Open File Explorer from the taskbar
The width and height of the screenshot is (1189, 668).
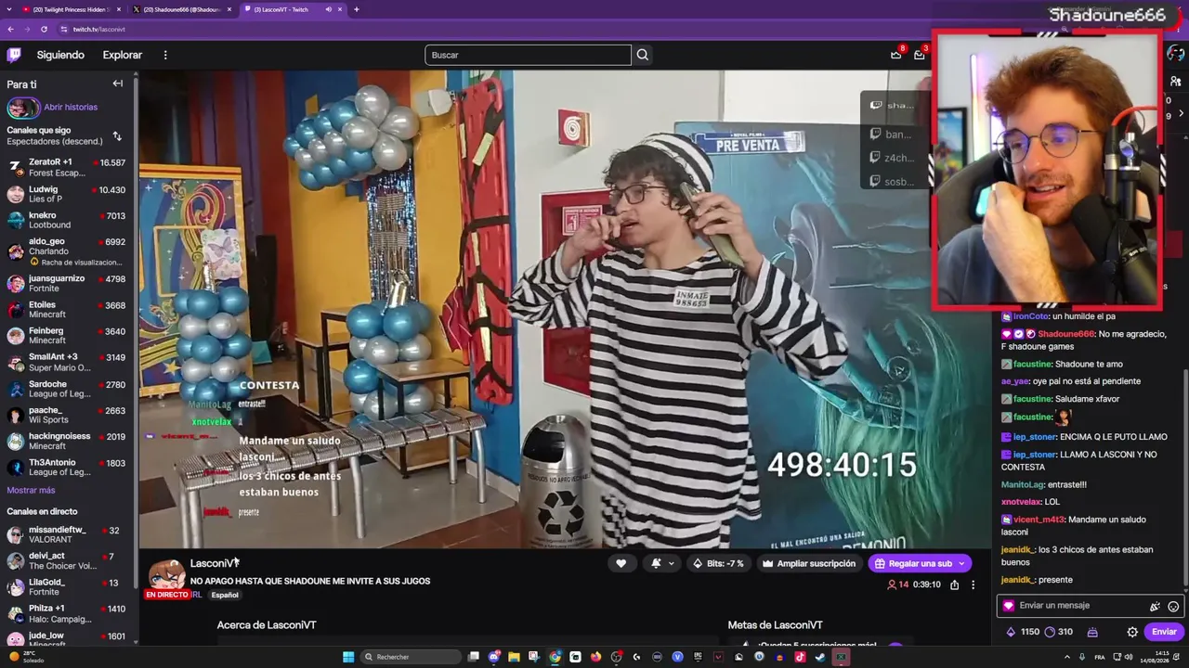514,657
